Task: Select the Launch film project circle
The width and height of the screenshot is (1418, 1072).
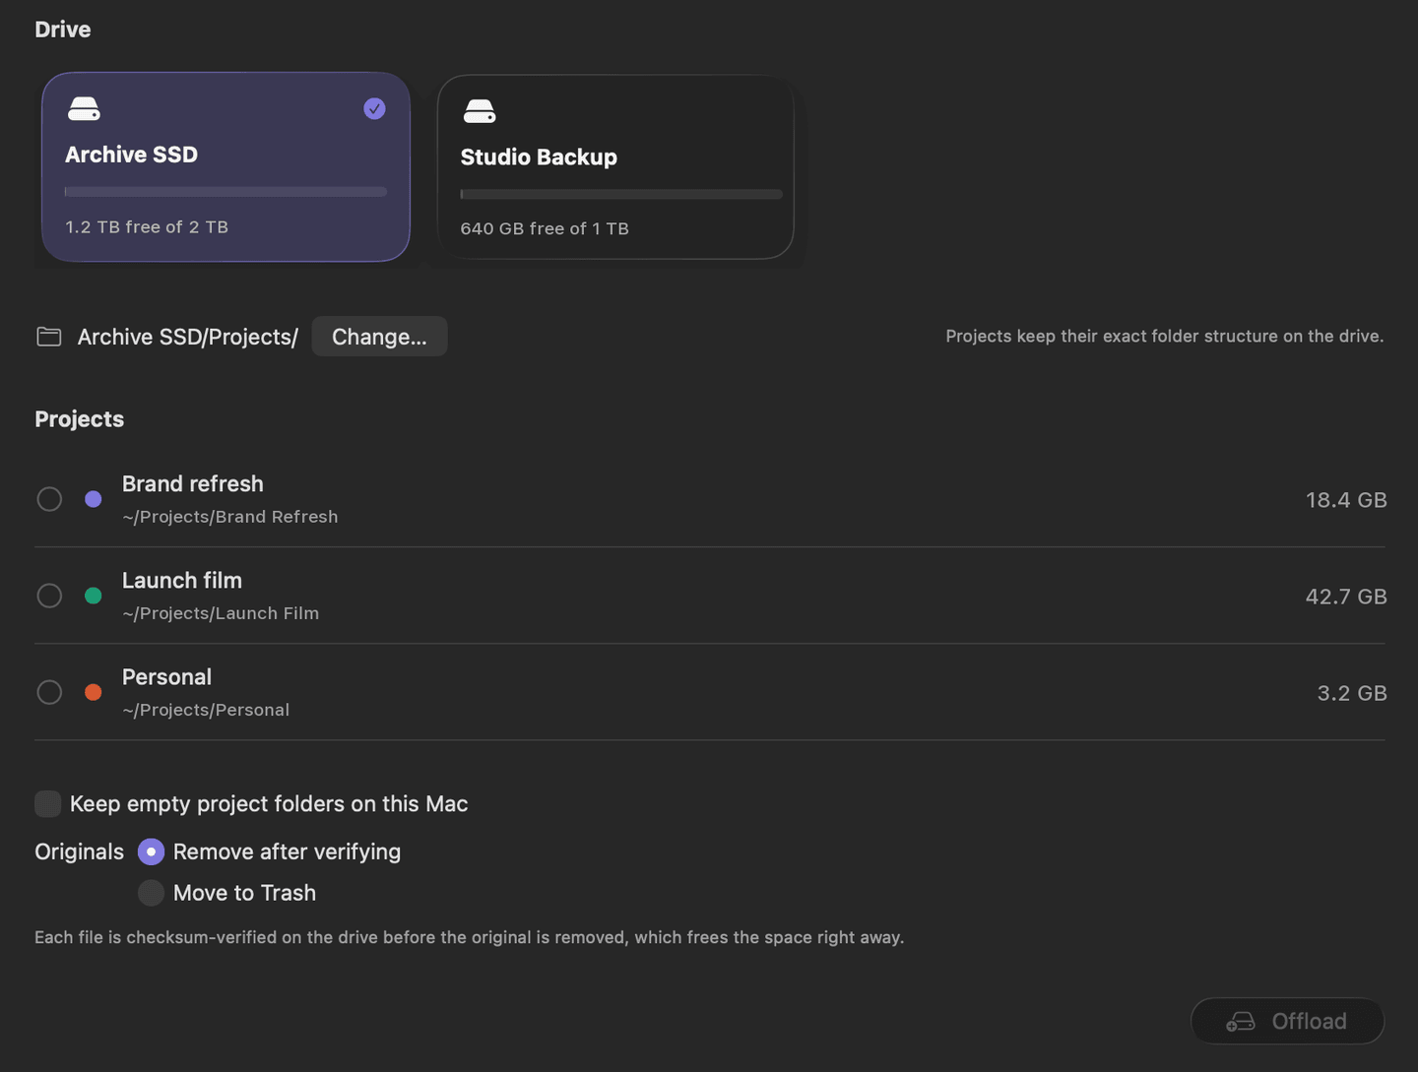Action: tap(49, 596)
